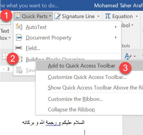
Task: Click the Save Selection gallery icon
Action: pos(19,70)
